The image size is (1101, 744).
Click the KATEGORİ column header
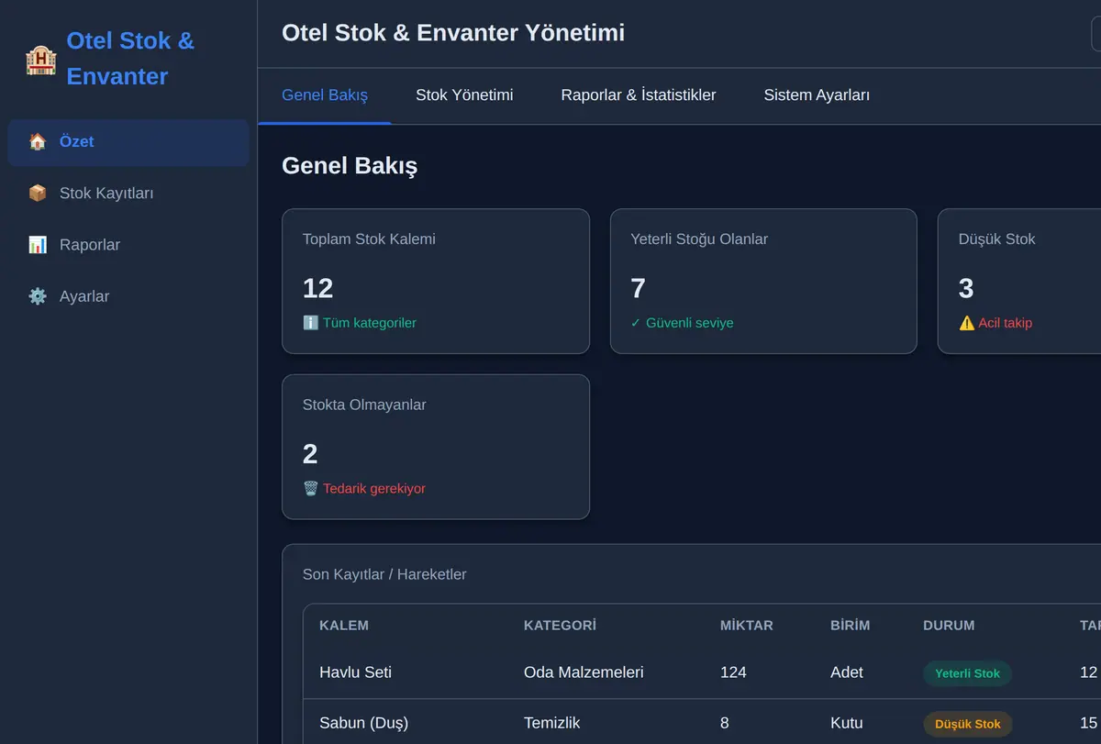click(x=560, y=626)
